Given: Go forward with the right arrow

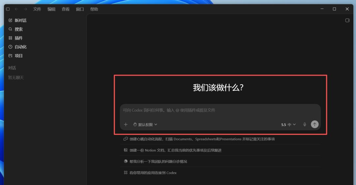Looking at the screenshot, I should [x=25, y=9].
